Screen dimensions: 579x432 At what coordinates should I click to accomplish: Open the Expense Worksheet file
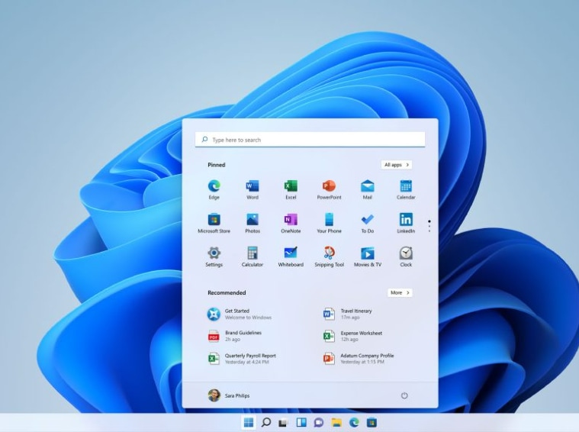pos(352,337)
